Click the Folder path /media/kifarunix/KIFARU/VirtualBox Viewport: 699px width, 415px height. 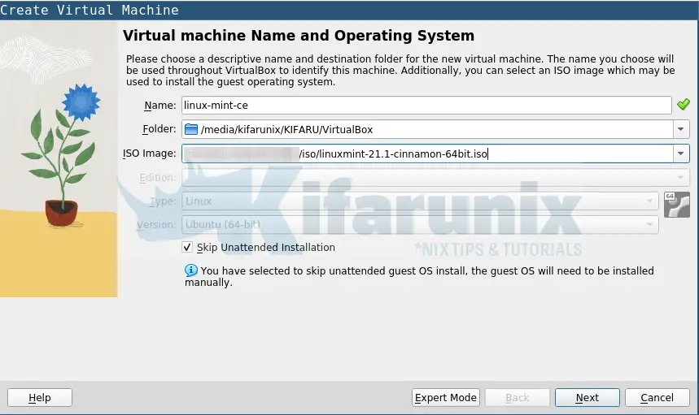[x=286, y=129]
